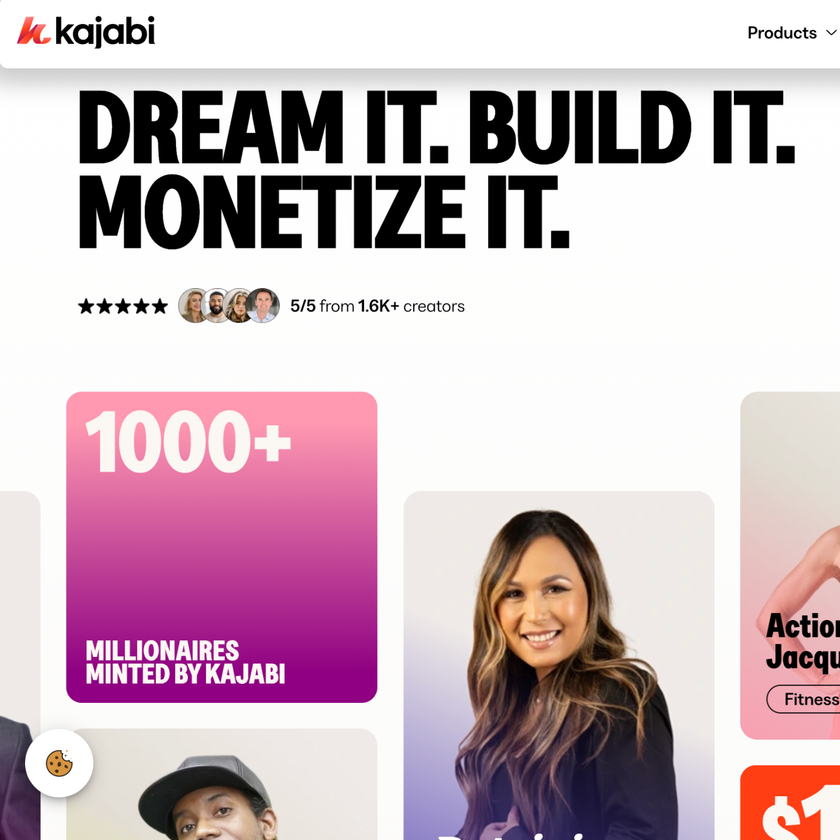The width and height of the screenshot is (840, 840).
Task: Click the 5/5 from 1.6K+ creators text
Action: (377, 306)
